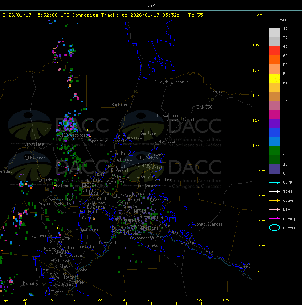Click the 'Capdevila' label on map
The image size is (302, 305).
[97, 141]
